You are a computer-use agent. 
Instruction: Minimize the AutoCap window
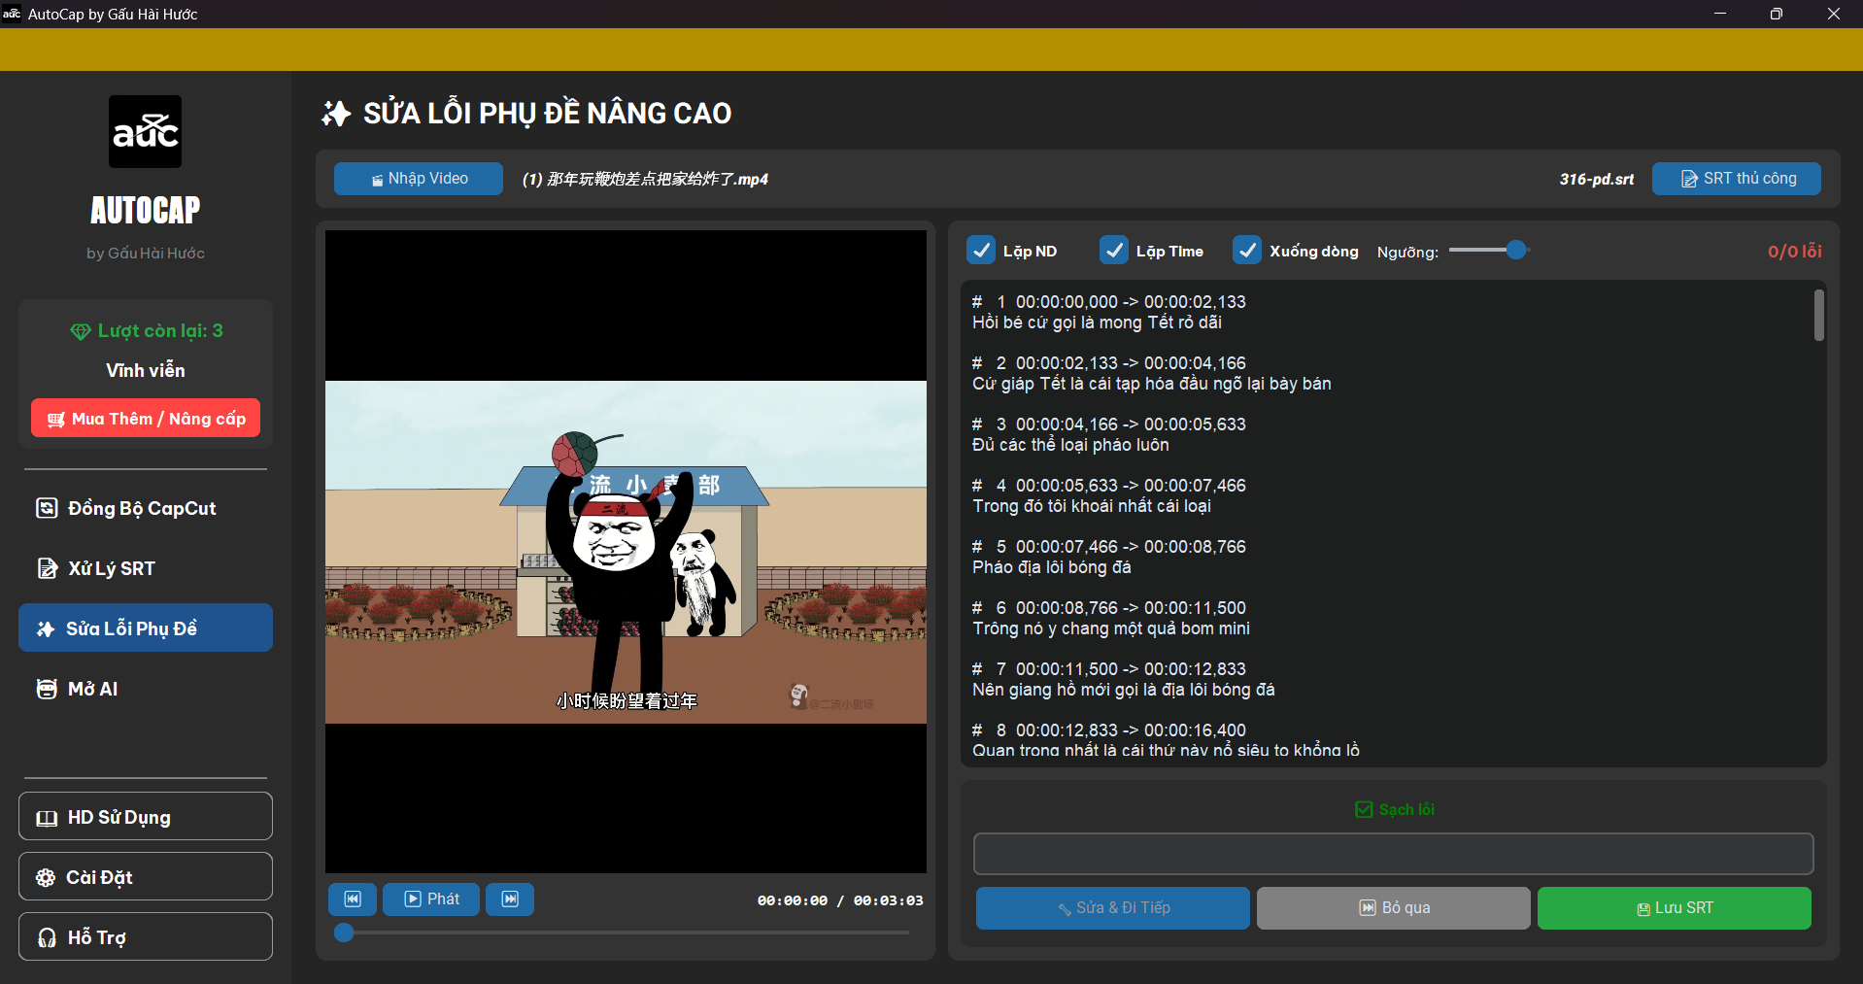(1720, 14)
